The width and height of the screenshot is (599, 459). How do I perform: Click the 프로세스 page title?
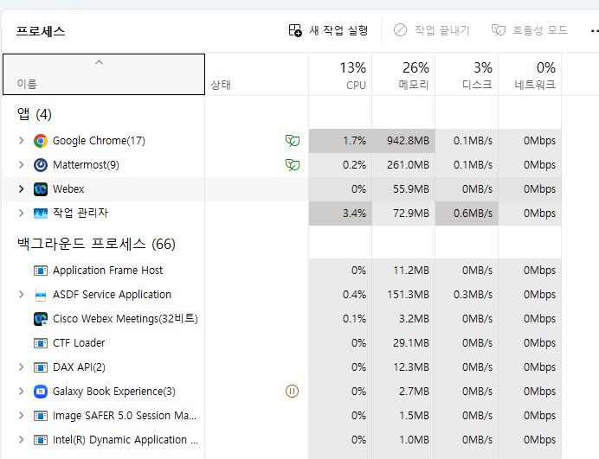41,31
